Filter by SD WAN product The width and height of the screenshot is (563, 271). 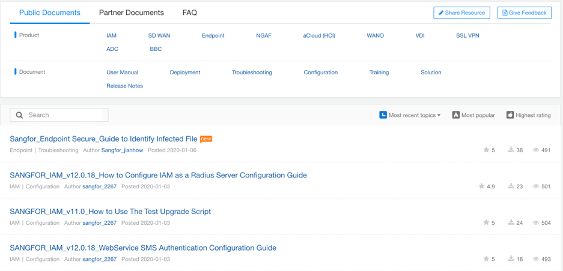tap(159, 36)
